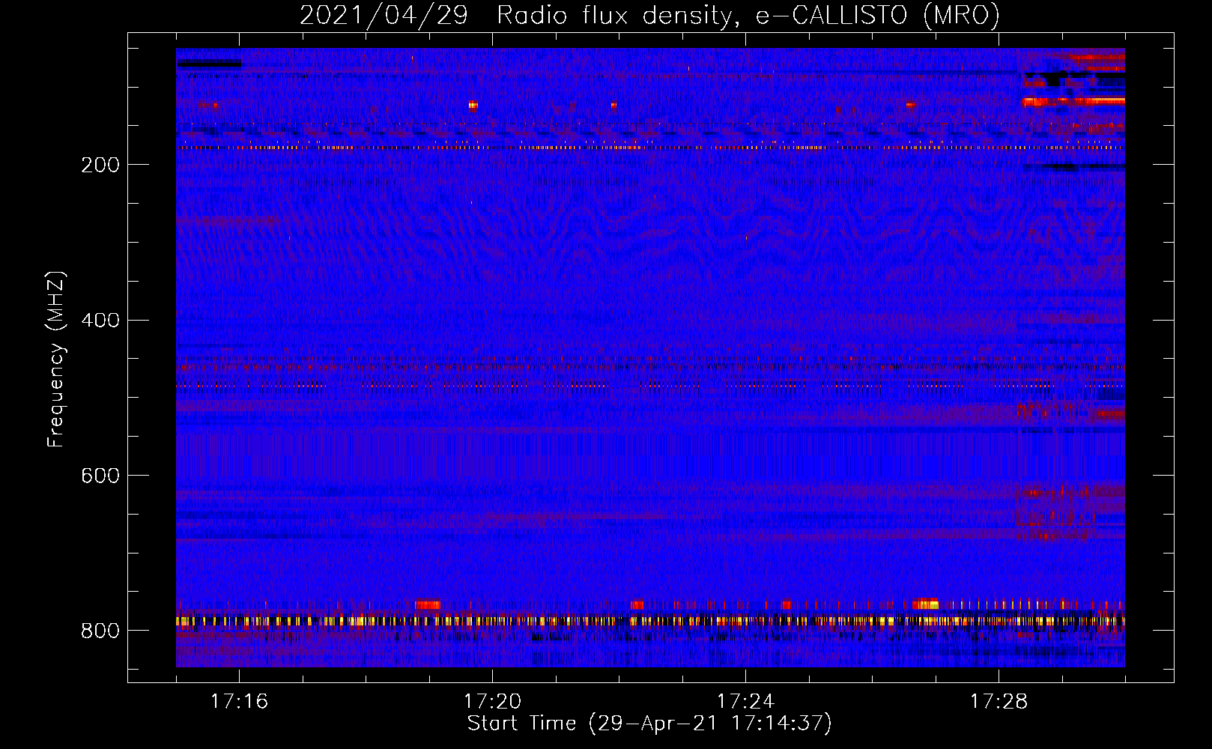Select the 600 frequency tick label
This screenshot has width=1212, height=749.
click(100, 476)
